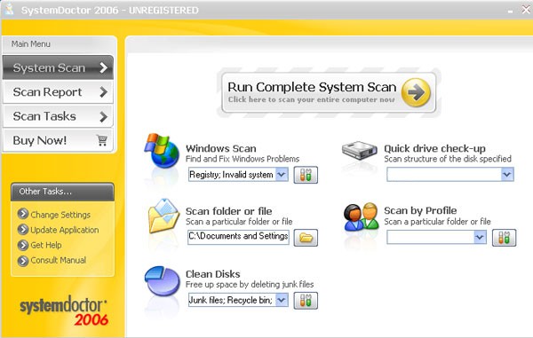The width and height of the screenshot is (533, 338).
Task: Expand the Clean Disks dropdown arrow
Action: [x=282, y=300]
